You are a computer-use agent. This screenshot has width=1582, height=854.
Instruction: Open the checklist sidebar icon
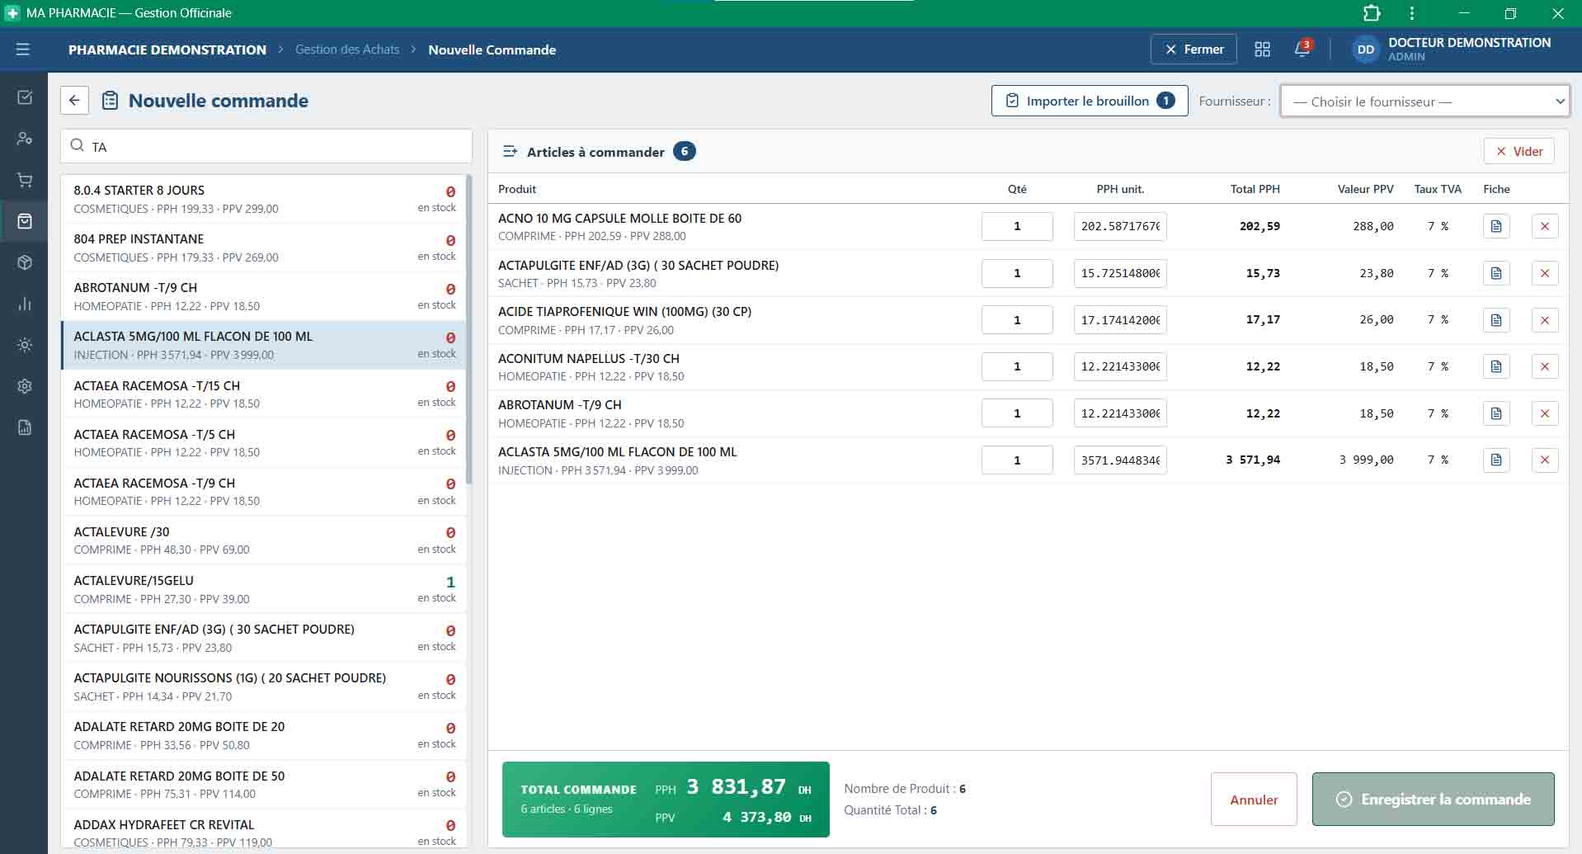tap(25, 97)
